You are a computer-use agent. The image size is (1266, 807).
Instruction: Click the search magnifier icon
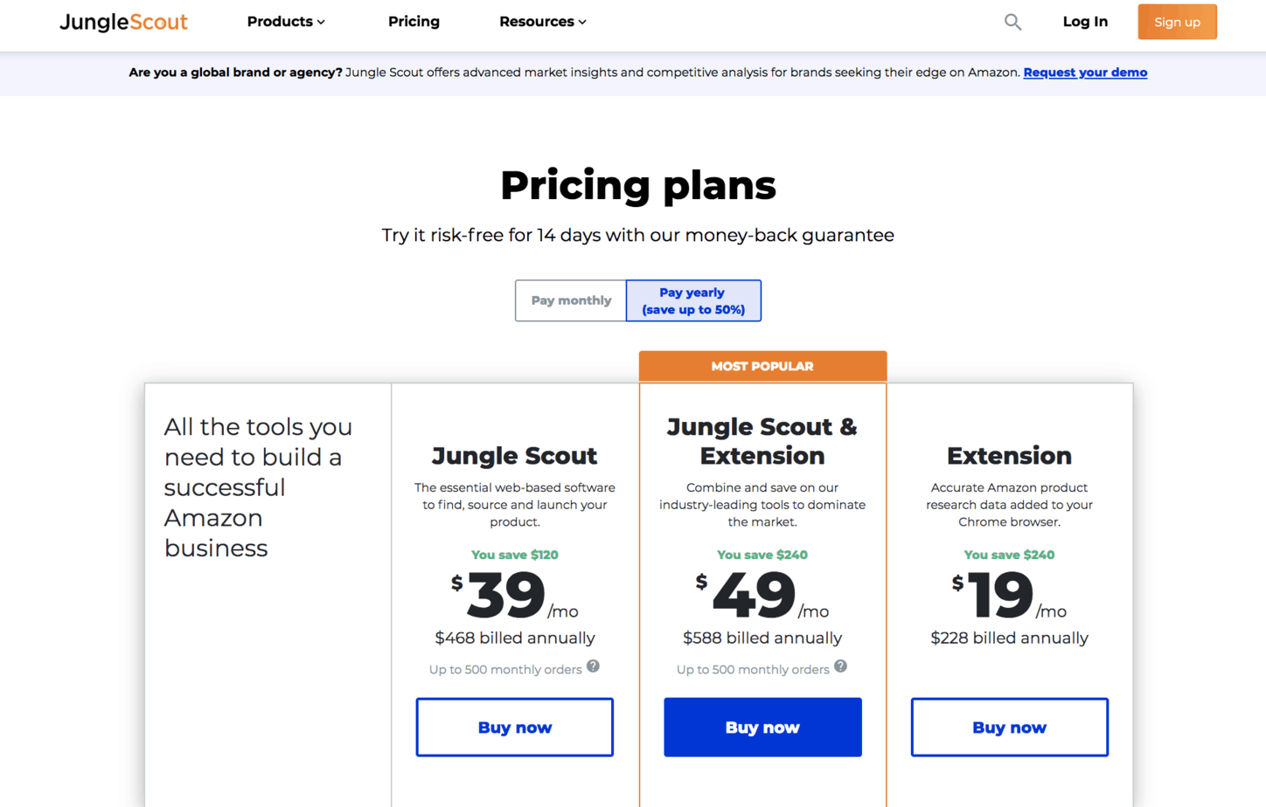tap(1012, 22)
